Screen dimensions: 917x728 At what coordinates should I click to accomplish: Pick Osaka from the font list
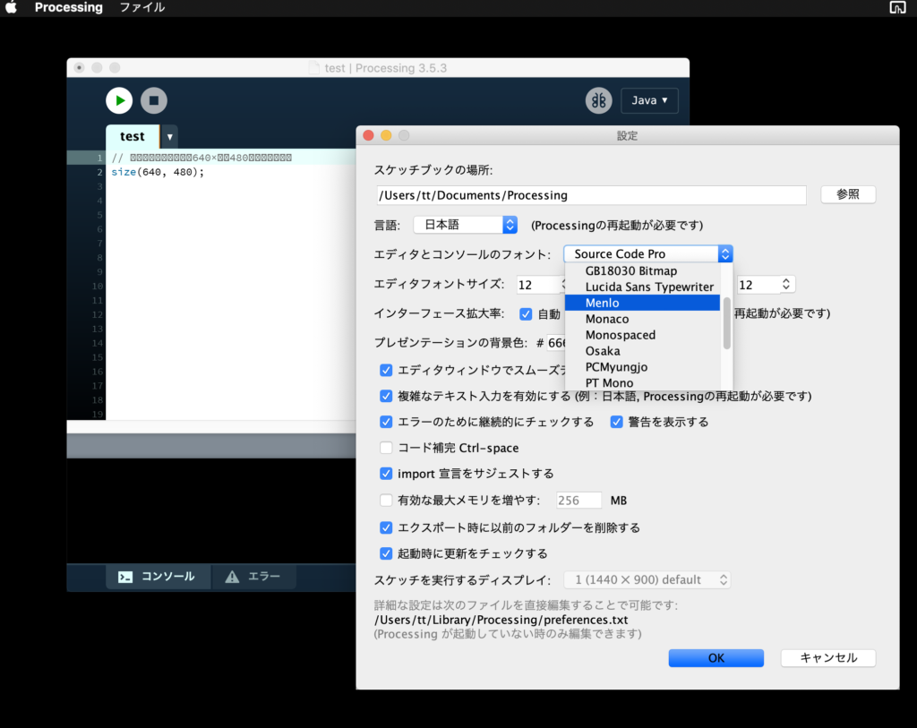642,351
